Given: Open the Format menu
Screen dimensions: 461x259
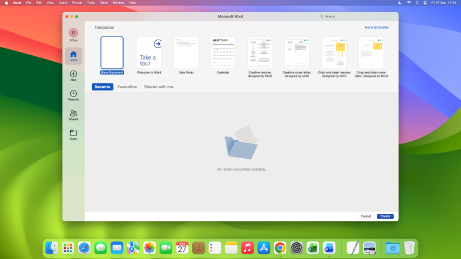Looking at the screenshot, I should [x=76, y=3].
